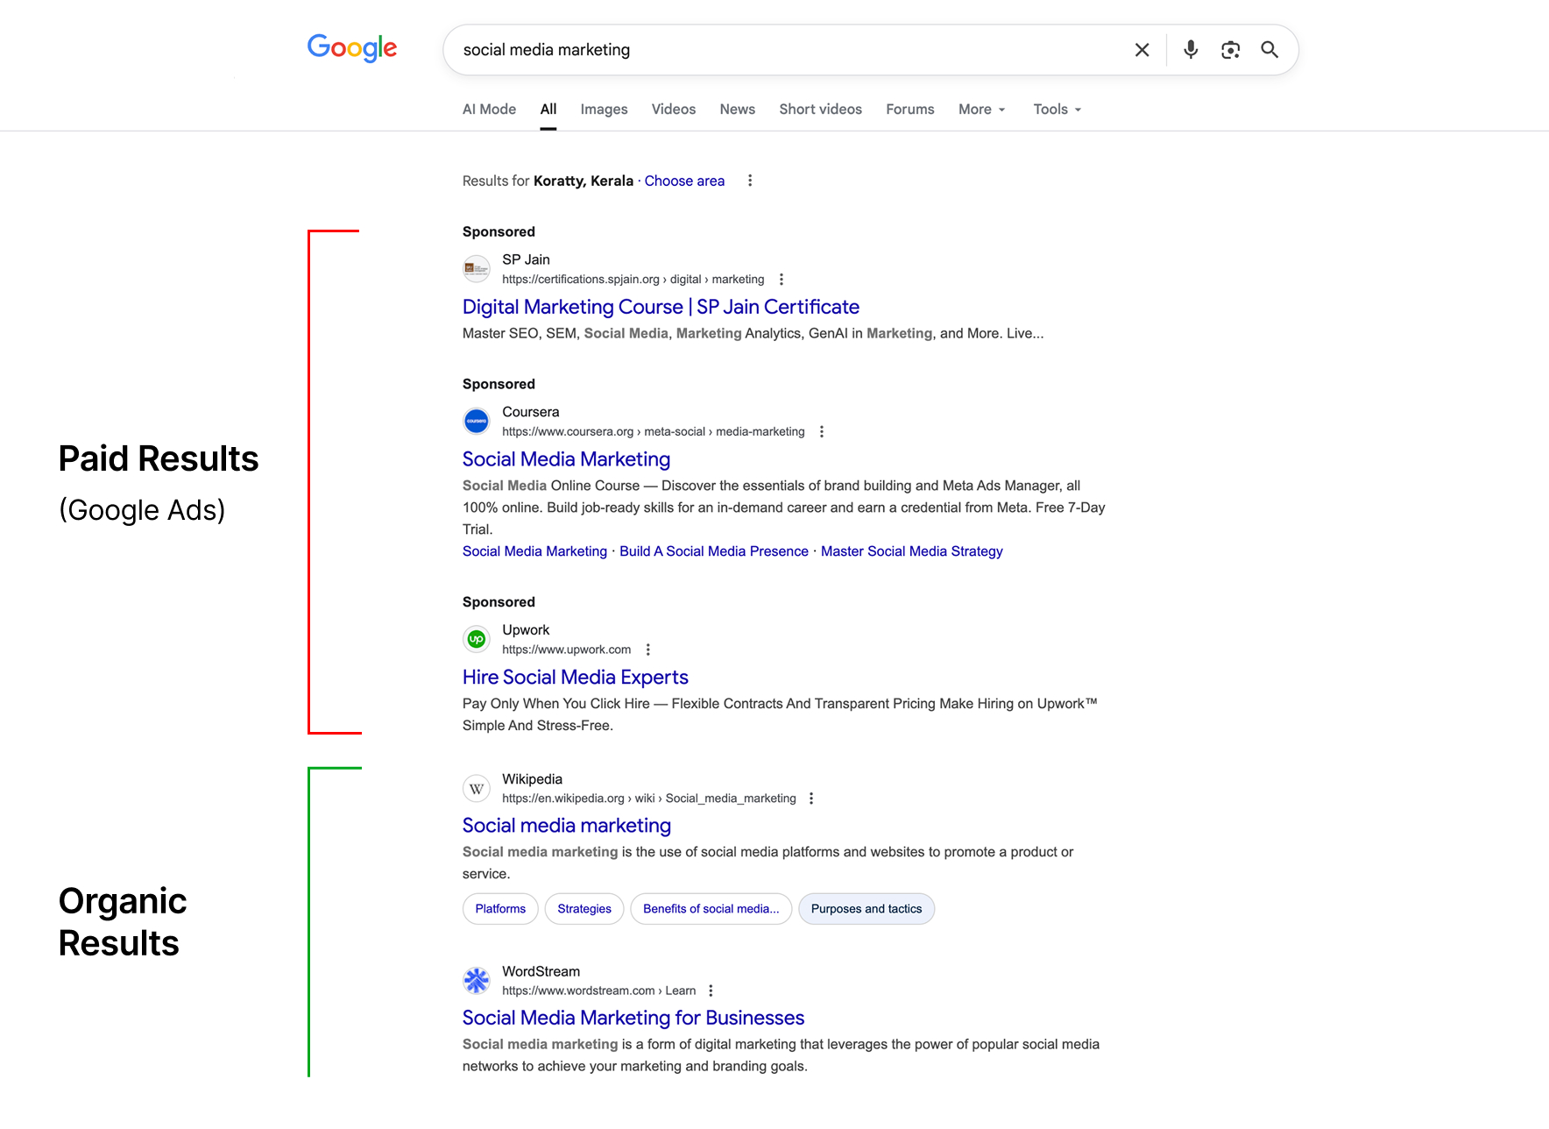The width and height of the screenshot is (1549, 1129).
Task: Clear the search box text
Action: click(1142, 50)
